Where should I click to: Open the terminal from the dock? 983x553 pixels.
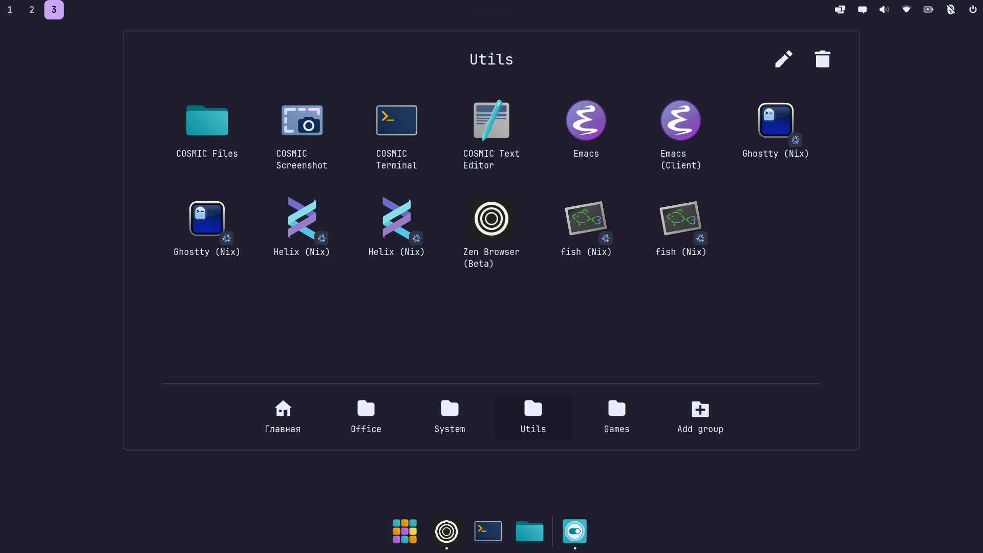(x=488, y=531)
